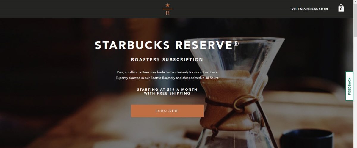Open the Feedback side tab
The height and width of the screenshot is (148, 357).
(x=349, y=86)
